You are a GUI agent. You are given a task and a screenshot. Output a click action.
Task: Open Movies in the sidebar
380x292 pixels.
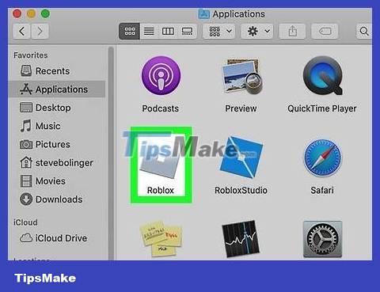[57, 181]
